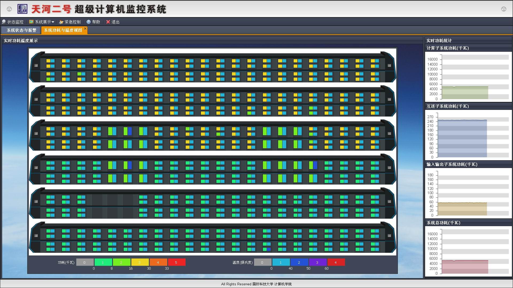The height and width of the screenshot is (288, 513).
Task: Click power legend red swatch 5
Action: pos(177,262)
